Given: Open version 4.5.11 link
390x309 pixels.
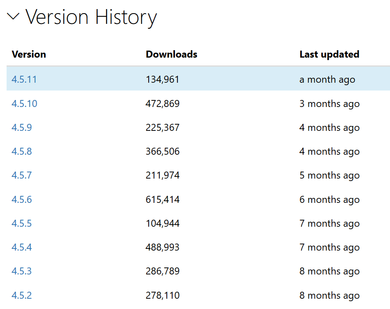Looking at the screenshot, I should point(24,79).
